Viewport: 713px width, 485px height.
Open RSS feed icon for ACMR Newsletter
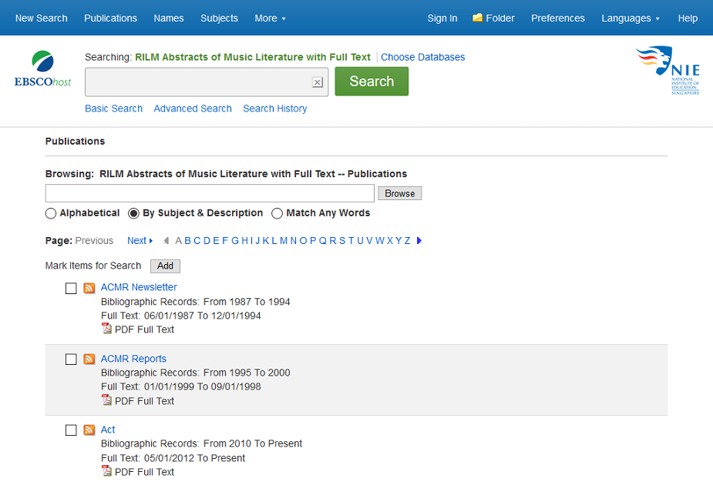coord(89,288)
